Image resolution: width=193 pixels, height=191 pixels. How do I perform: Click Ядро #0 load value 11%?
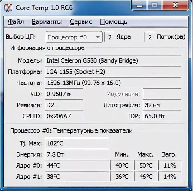coord(170,165)
